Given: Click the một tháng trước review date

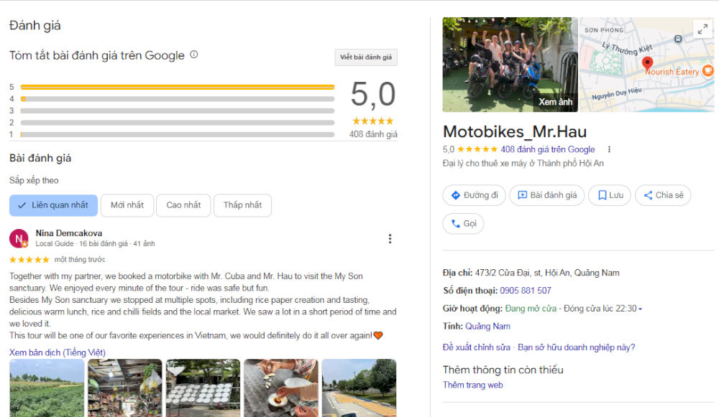Looking at the screenshot, I should (80, 260).
